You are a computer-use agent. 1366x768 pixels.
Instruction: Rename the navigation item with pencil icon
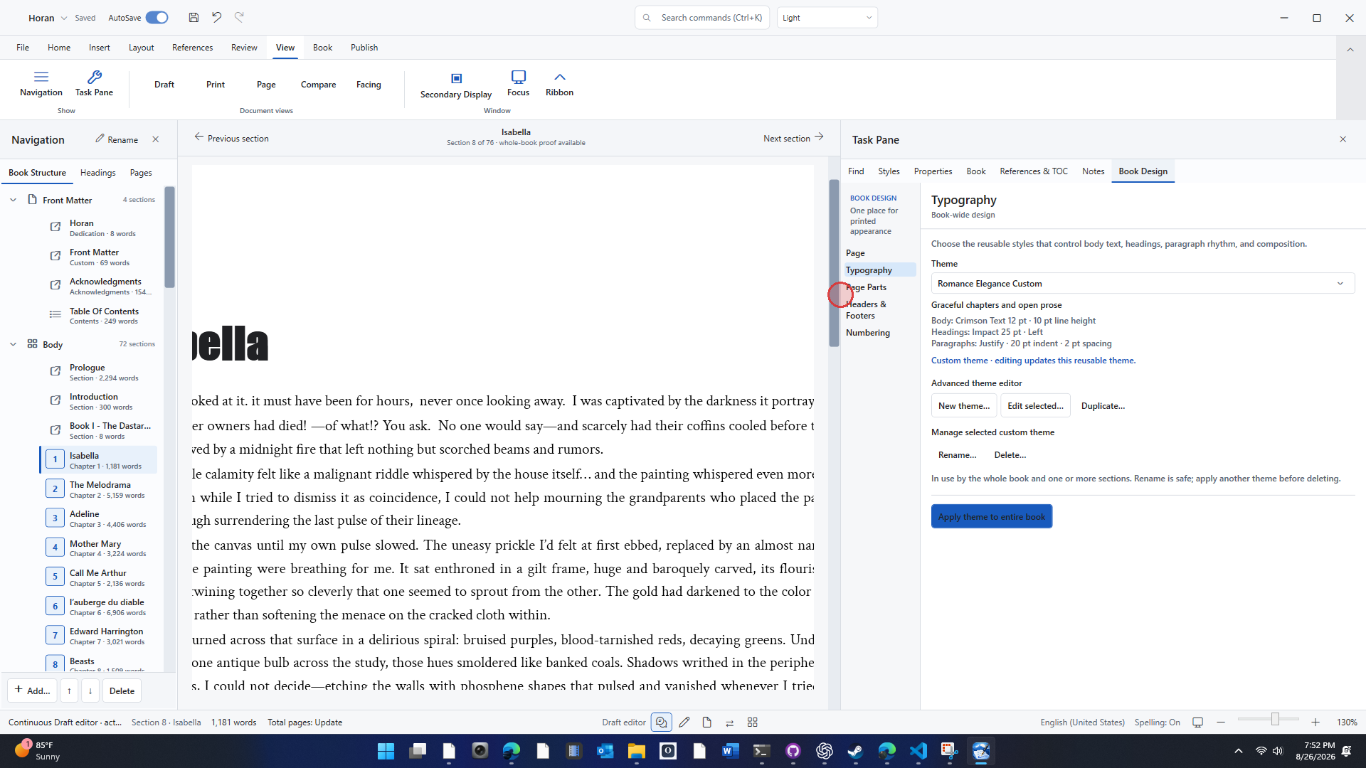click(117, 139)
